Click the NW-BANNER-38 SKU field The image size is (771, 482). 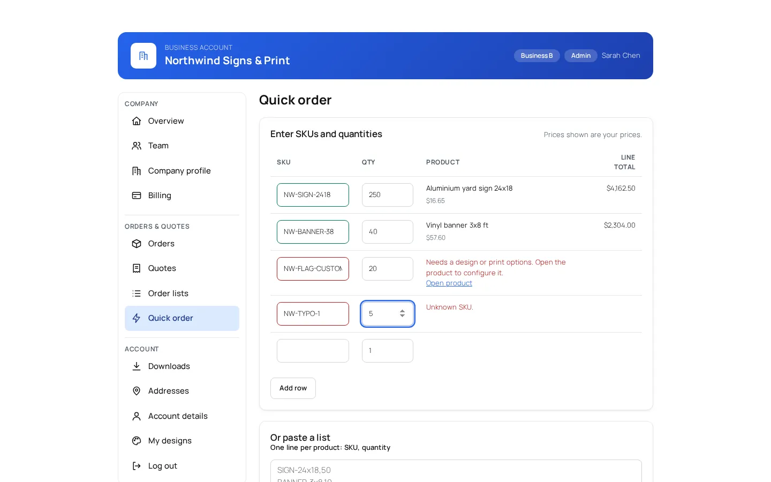click(313, 232)
